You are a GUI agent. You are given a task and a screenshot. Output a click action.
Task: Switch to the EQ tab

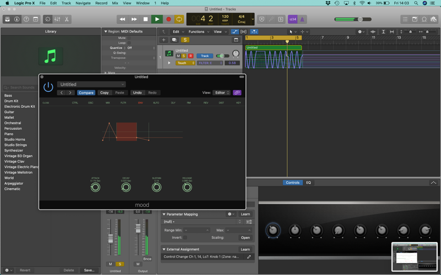tap(309, 183)
